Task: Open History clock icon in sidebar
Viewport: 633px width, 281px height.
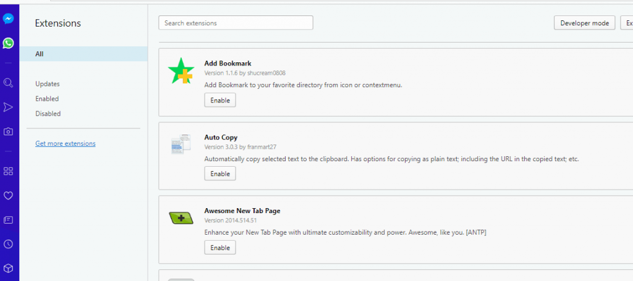Action: (x=8, y=244)
